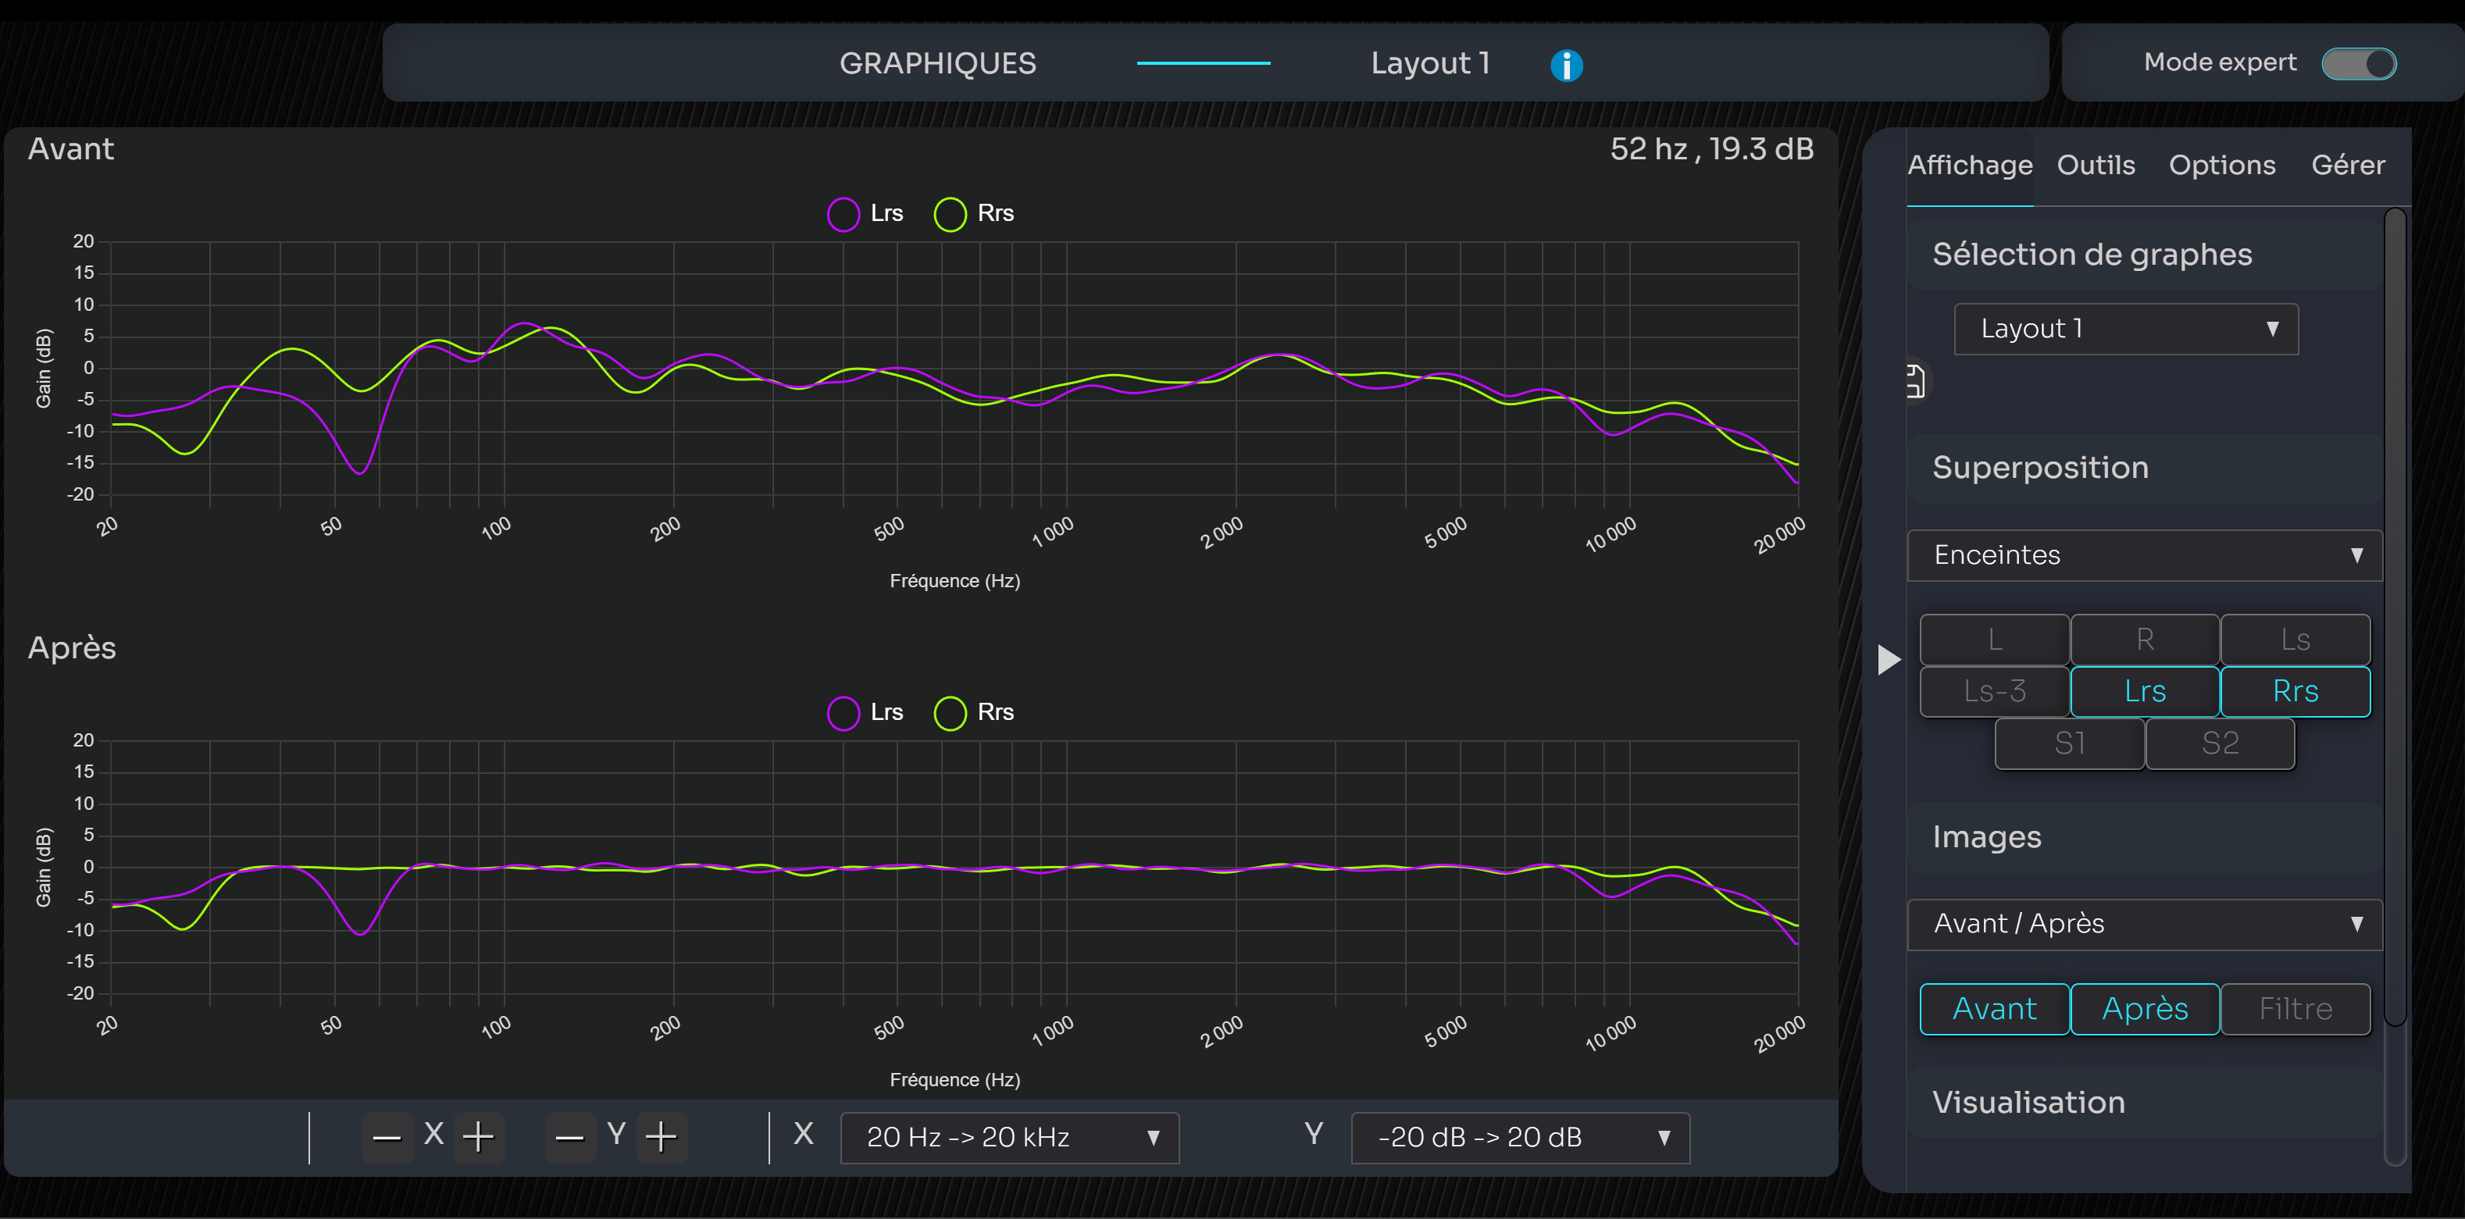2465x1219 pixels.
Task: Zoom in X axis with plus button
Action: point(479,1137)
